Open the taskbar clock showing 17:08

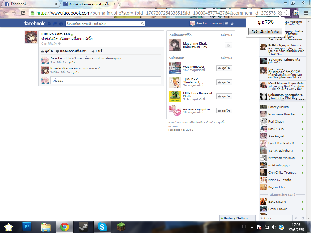pyautogui.click(x=296, y=227)
